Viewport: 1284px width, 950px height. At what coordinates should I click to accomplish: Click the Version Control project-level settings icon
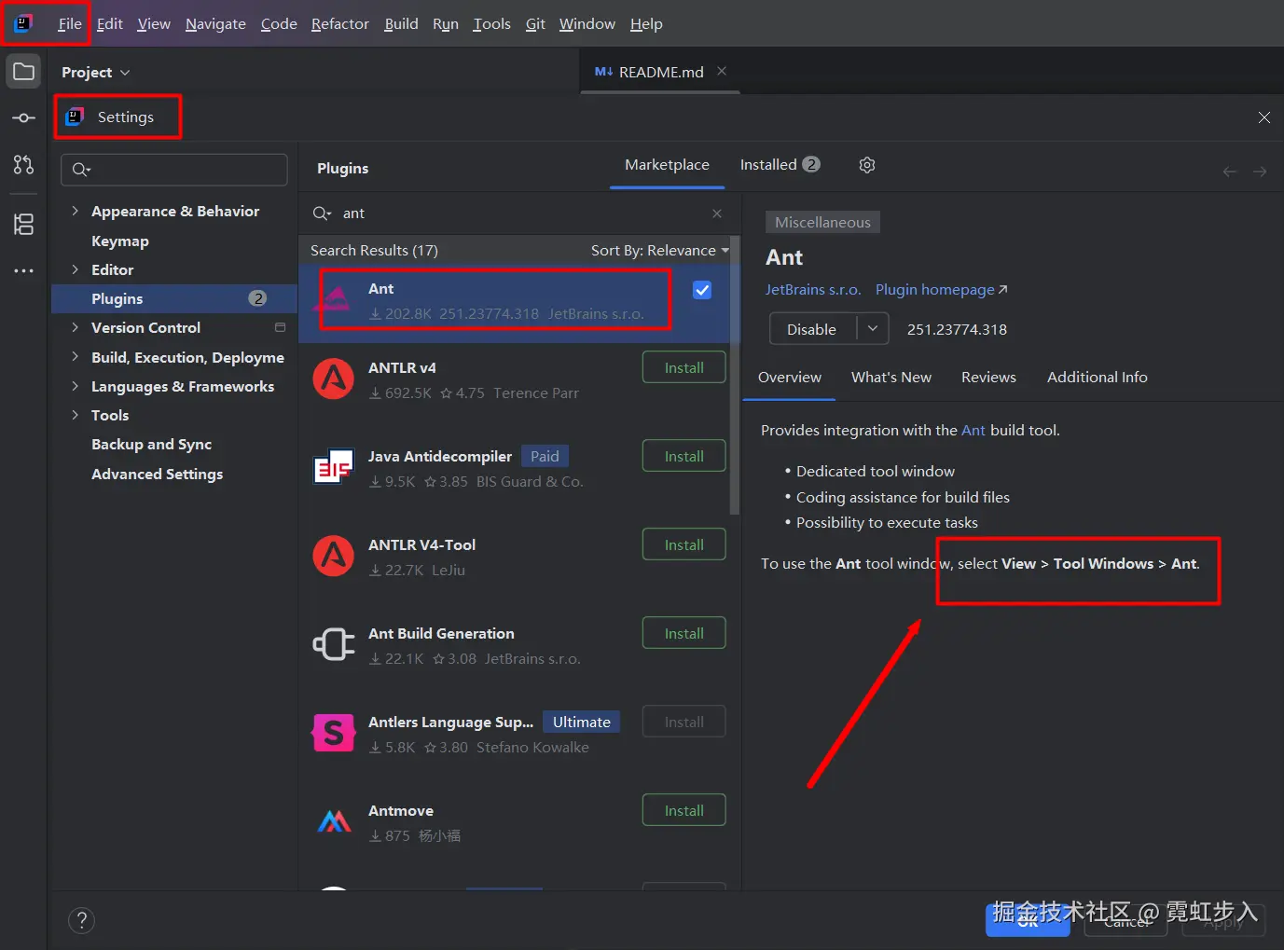tap(280, 327)
